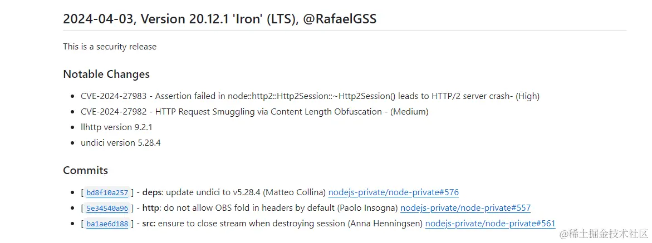
Task: Open commit hash bd8f10a257
Action: point(107,193)
